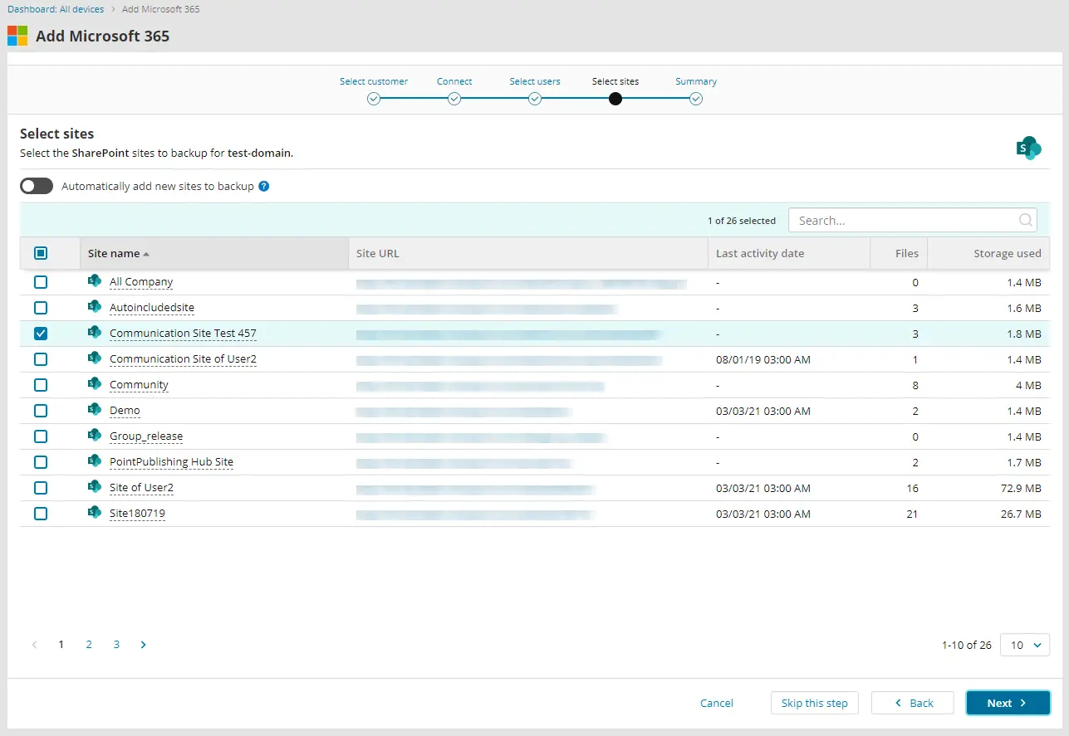Image resolution: width=1069 pixels, height=736 pixels.
Task: Select page 1 in pagination
Action: tap(61, 645)
